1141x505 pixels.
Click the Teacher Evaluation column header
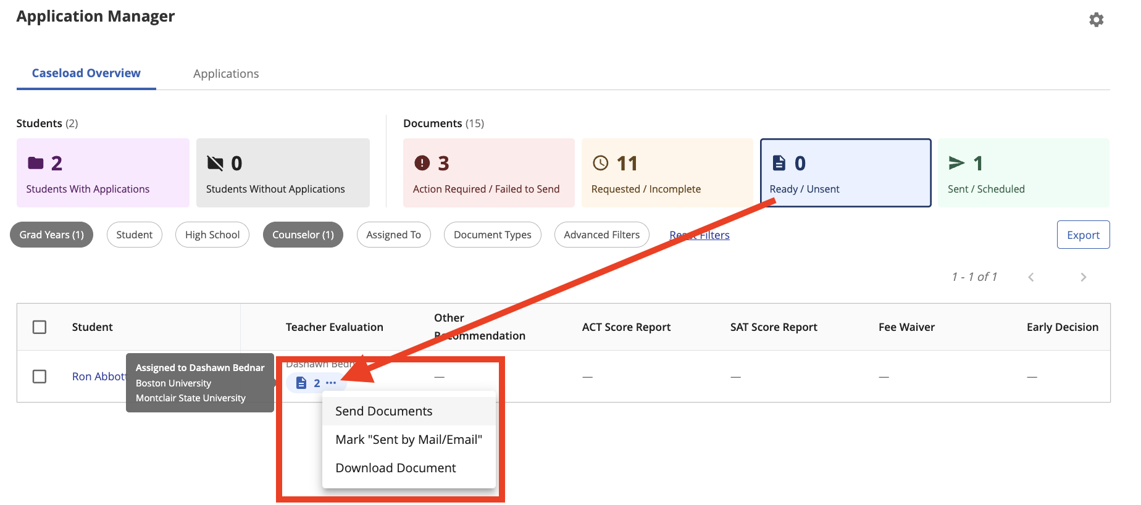pyautogui.click(x=335, y=327)
